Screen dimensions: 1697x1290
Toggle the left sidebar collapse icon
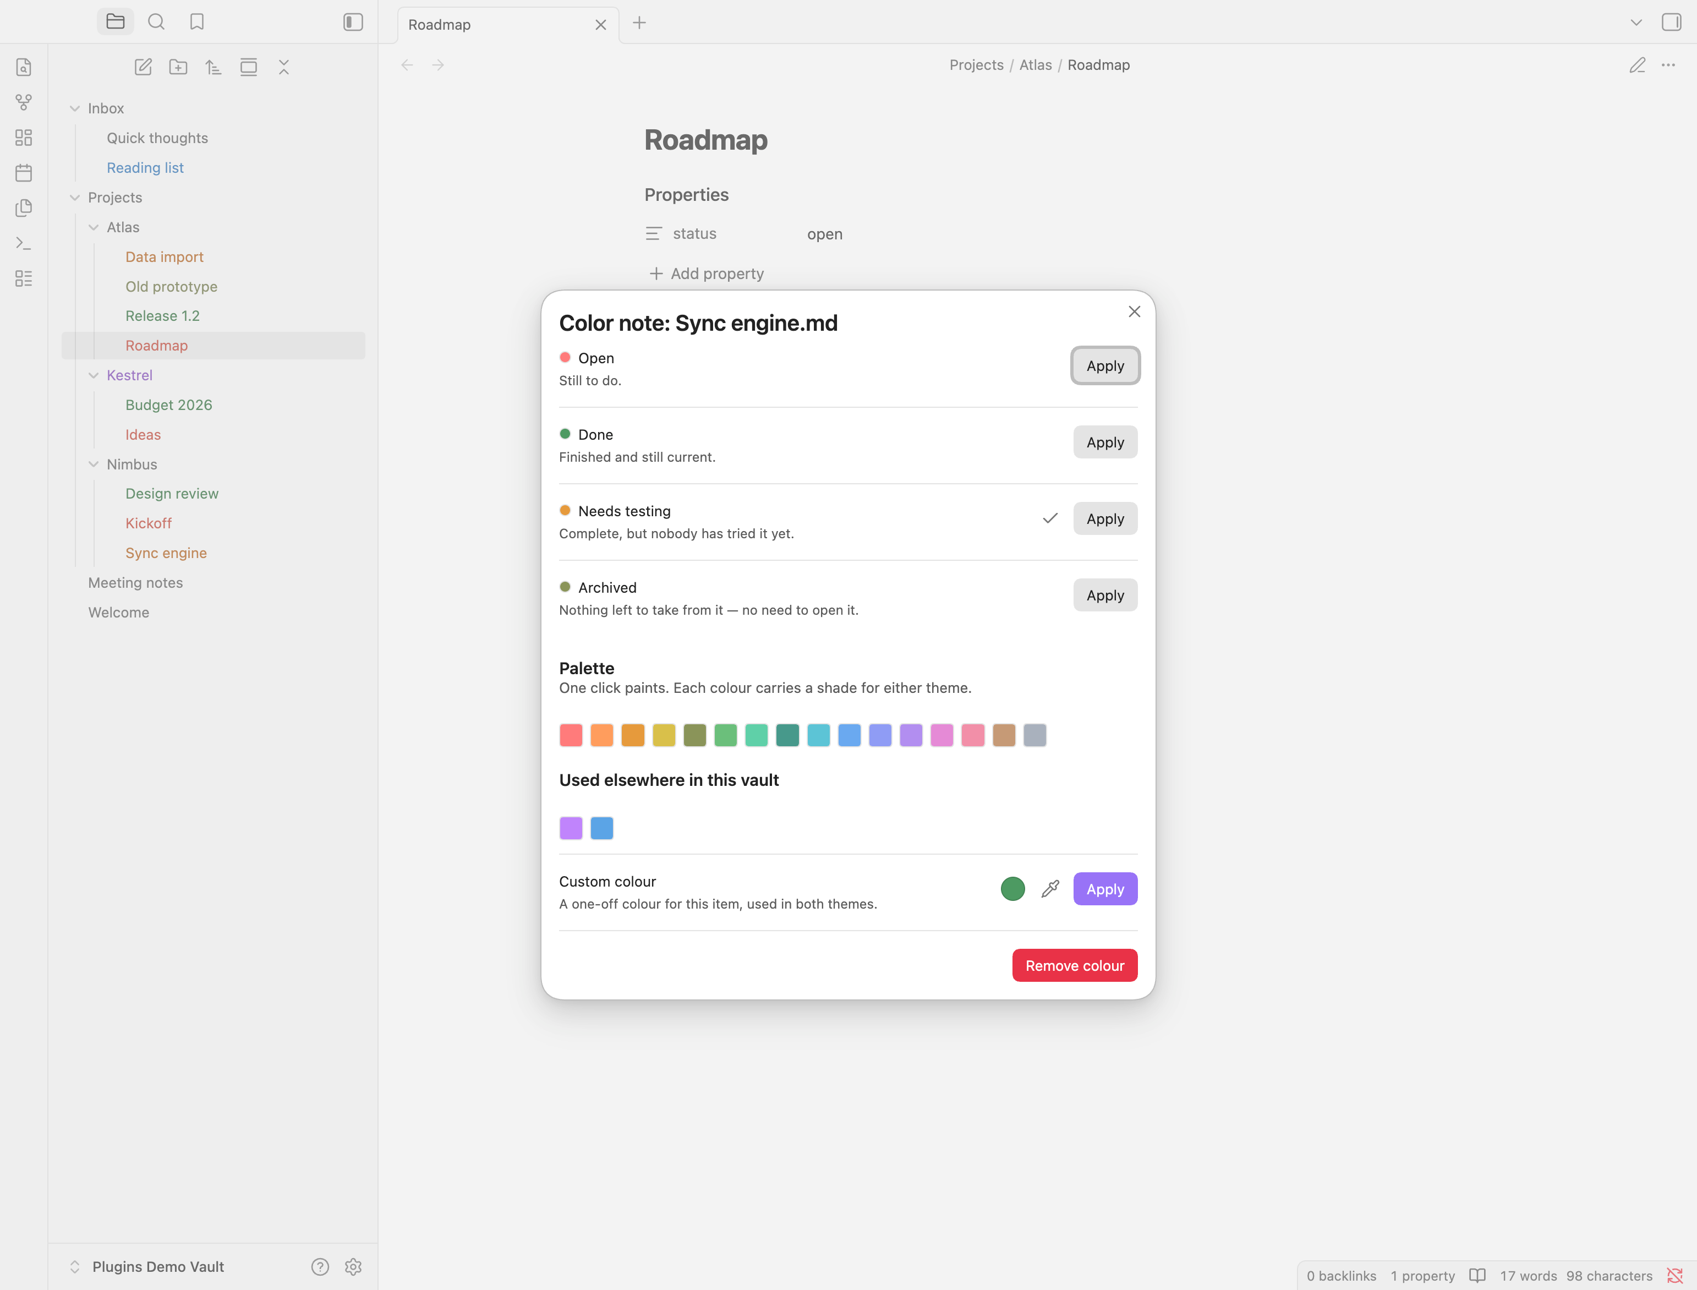click(x=353, y=21)
